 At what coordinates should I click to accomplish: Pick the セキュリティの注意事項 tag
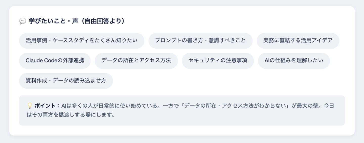click(218, 60)
